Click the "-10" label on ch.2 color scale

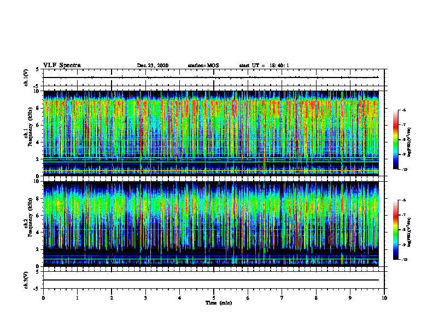[x=404, y=260]
